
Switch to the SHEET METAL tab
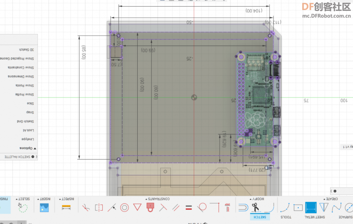[315, 217]
